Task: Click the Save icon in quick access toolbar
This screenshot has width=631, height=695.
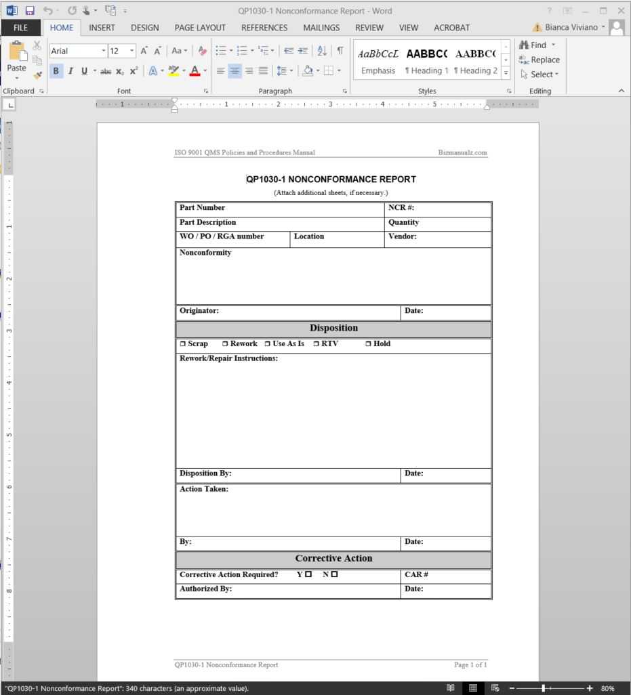Action: (x=29, y=11)
